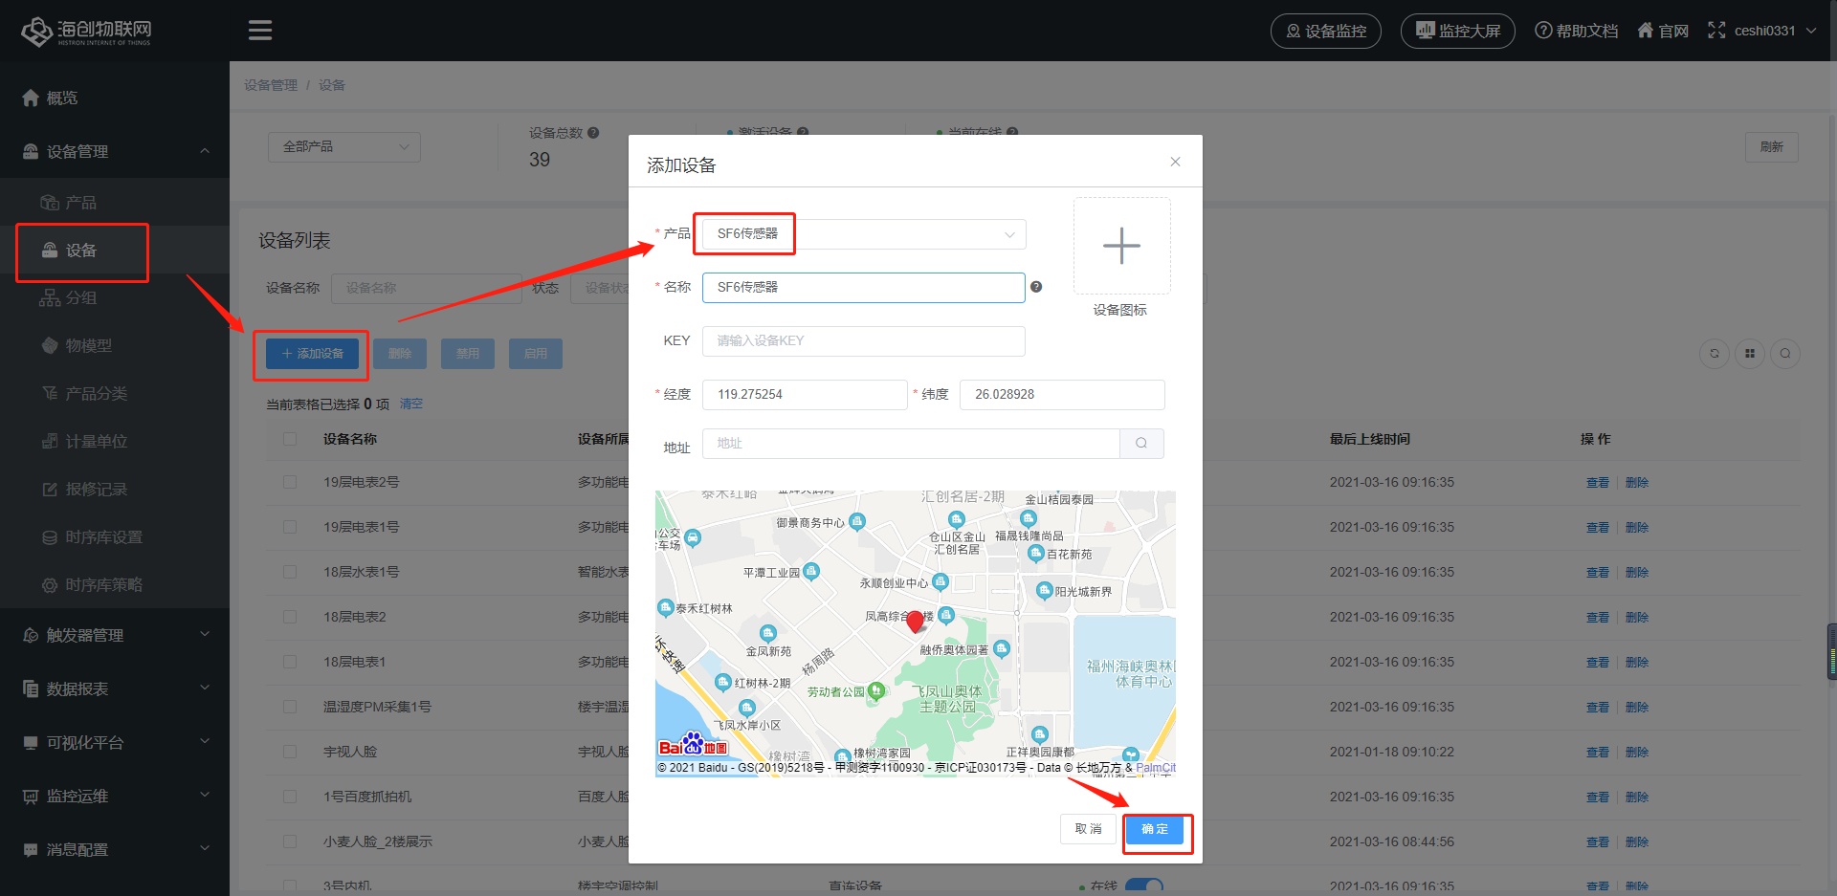Image resolution: width=1837 pixels, height=896 pixels.
Task: Open the ceshi0331 user dropdown
Action: [1775, 31]
